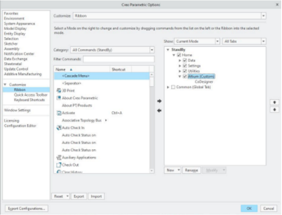The image size is (282, 215).
Task: Open System Appearance options
Action: tap(19, 23)
